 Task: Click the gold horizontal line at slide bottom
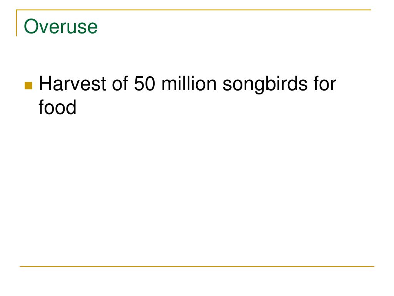[x=197, y=266]
